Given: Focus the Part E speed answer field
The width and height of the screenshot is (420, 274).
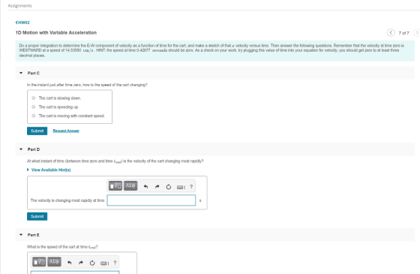Looking at the screenshot, I should (x=75, y=272).
